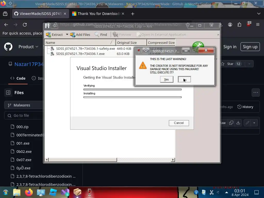Screen dimensions: 264x198
Task: Click Firefox icon in taskbar
Action: (29, 192)
